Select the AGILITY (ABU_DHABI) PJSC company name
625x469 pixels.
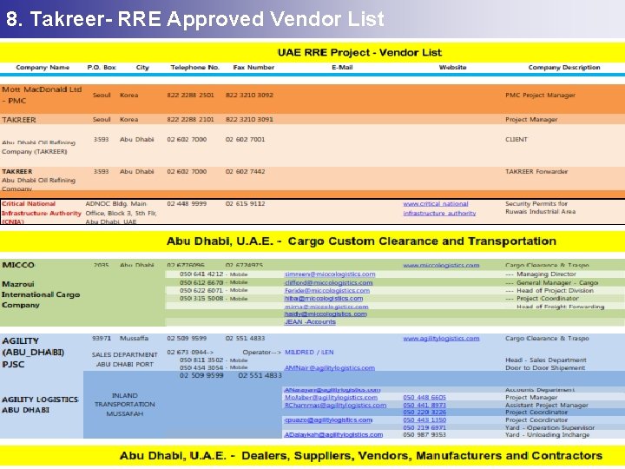pyautogui.click(x=33, y=353)
